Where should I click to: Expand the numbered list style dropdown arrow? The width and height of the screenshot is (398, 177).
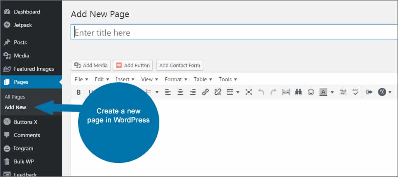[157, 92]
